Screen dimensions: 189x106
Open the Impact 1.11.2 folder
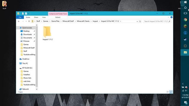tap(48, 33)
